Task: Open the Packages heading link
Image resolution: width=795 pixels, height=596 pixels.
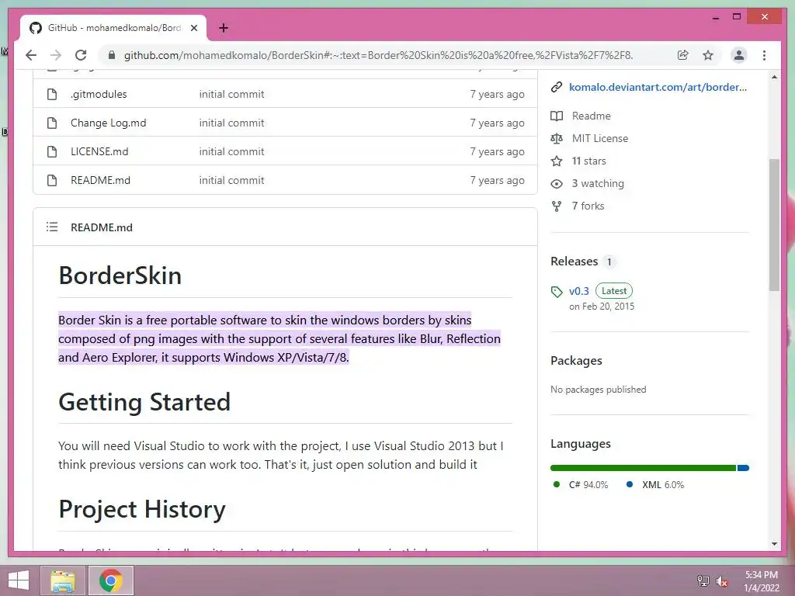Action: (x=576, y=361)
